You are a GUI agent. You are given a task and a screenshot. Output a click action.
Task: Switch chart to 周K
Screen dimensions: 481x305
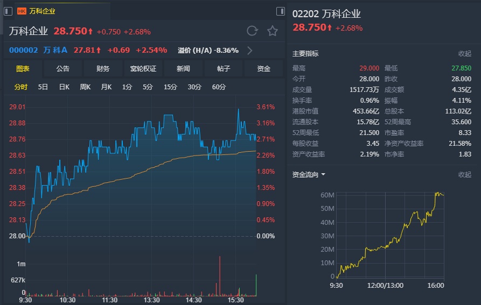pos(85,87)
